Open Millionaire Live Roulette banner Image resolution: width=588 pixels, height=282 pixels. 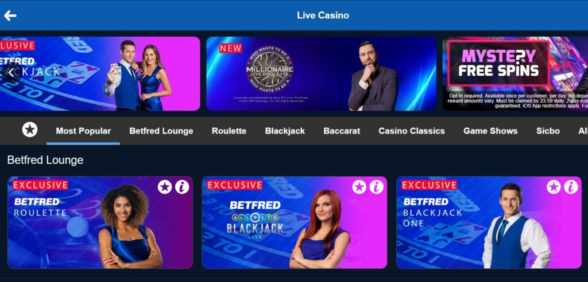(x=322, y=73)
